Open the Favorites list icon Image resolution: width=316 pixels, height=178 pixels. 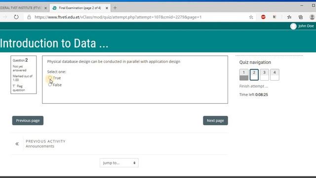pos(289,17)
